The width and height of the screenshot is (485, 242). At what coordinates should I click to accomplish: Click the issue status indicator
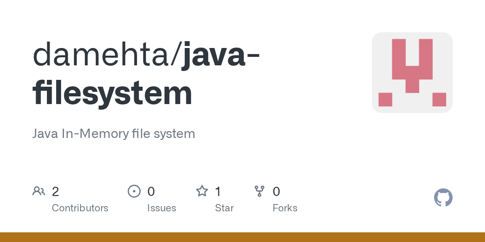point(134,191)
